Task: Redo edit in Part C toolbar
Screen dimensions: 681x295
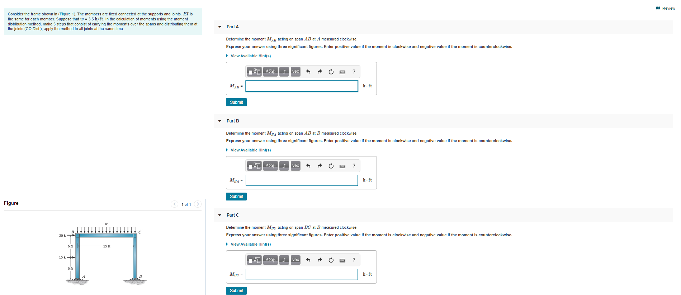Action: coord(320,260)
